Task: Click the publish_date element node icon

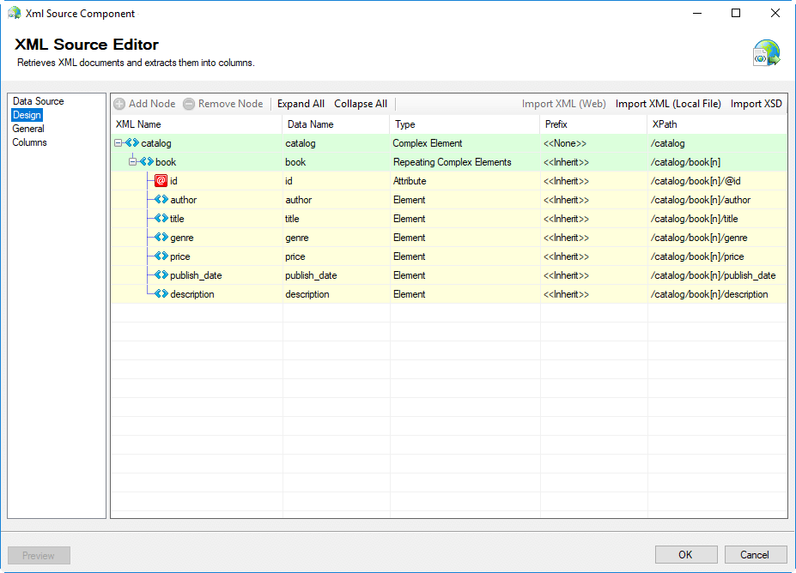Action: click(161, 274)
